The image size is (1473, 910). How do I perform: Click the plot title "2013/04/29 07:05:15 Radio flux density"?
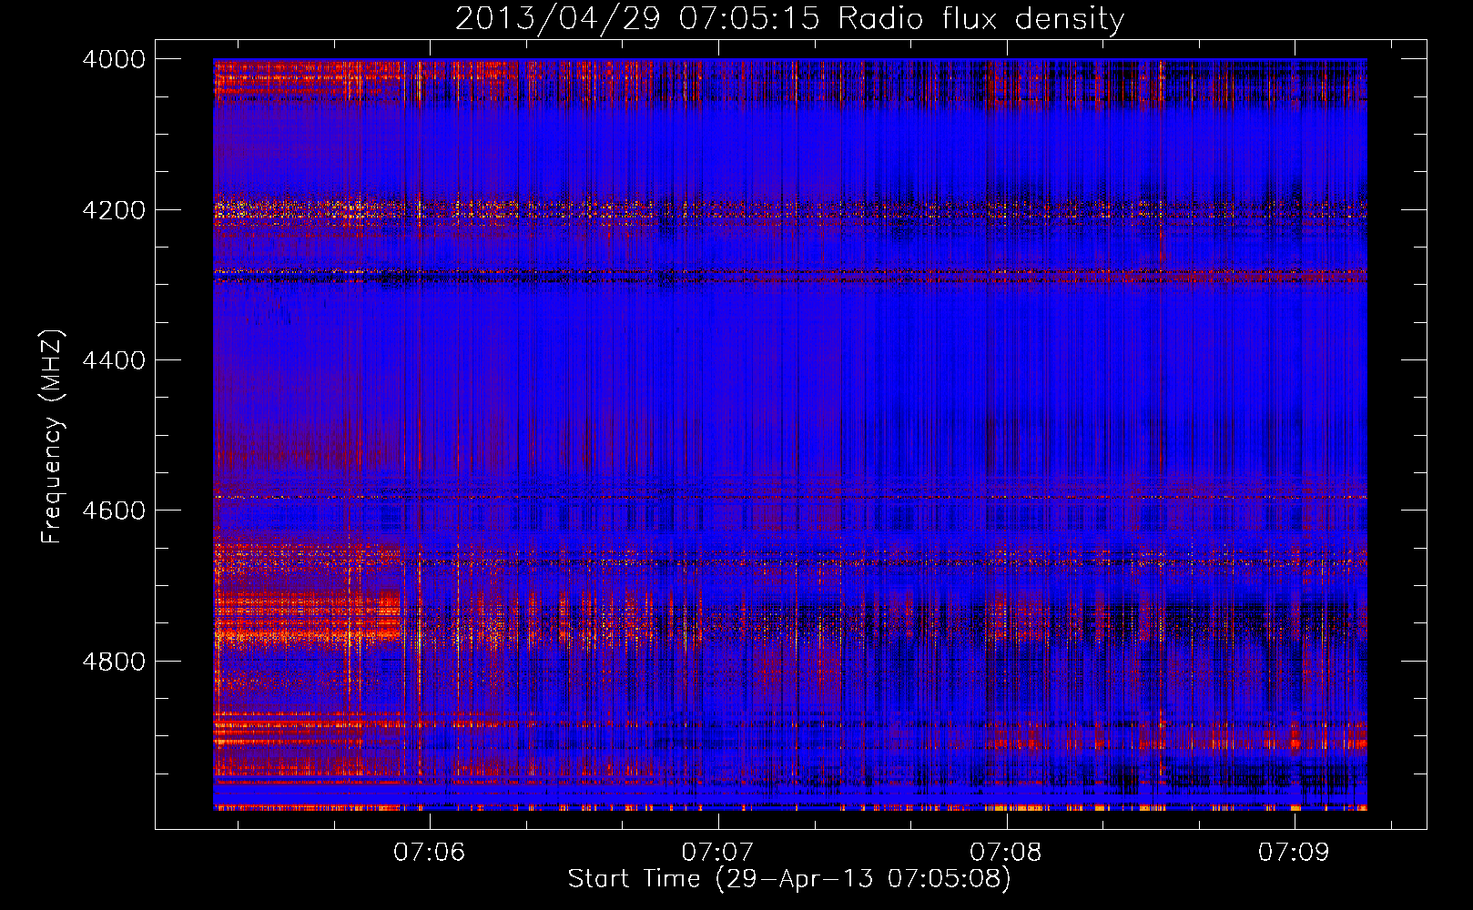pos(789,19)
